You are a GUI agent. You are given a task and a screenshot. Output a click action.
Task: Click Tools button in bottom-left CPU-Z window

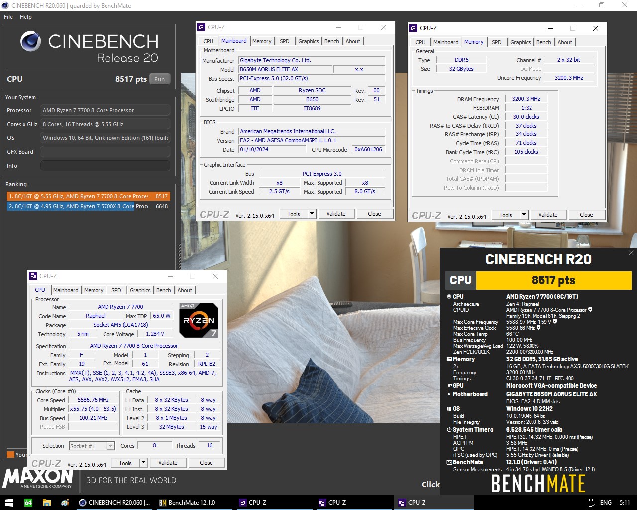pyautogui.click(x=125, y=463)
